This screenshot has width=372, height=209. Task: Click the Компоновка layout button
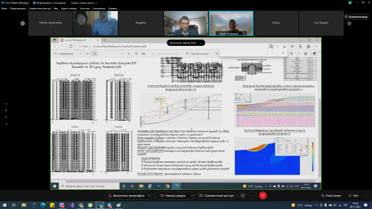356,17
